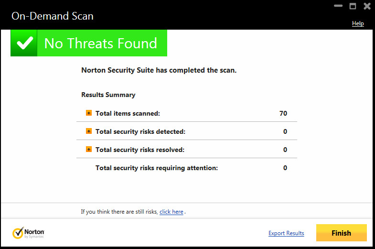The image size is (375, 249).
Task: Click the Norton by Symantec logo
Action: 29,233
